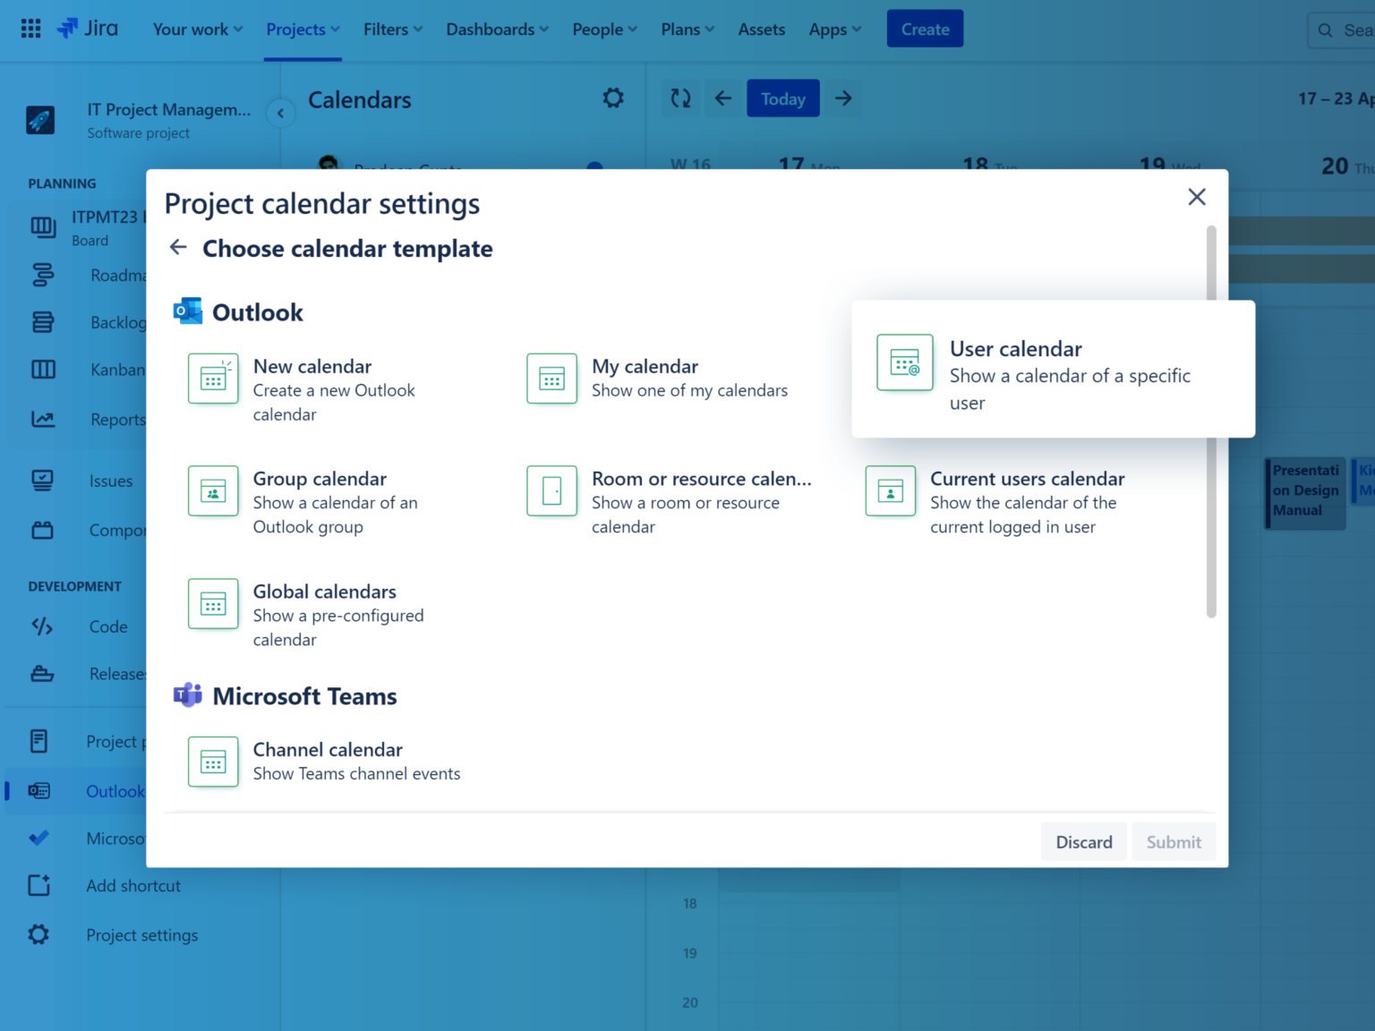Click the dialog vertical scrollbar
The width and height of the screenshot is (1375, 1031).
click(1211, 421)
